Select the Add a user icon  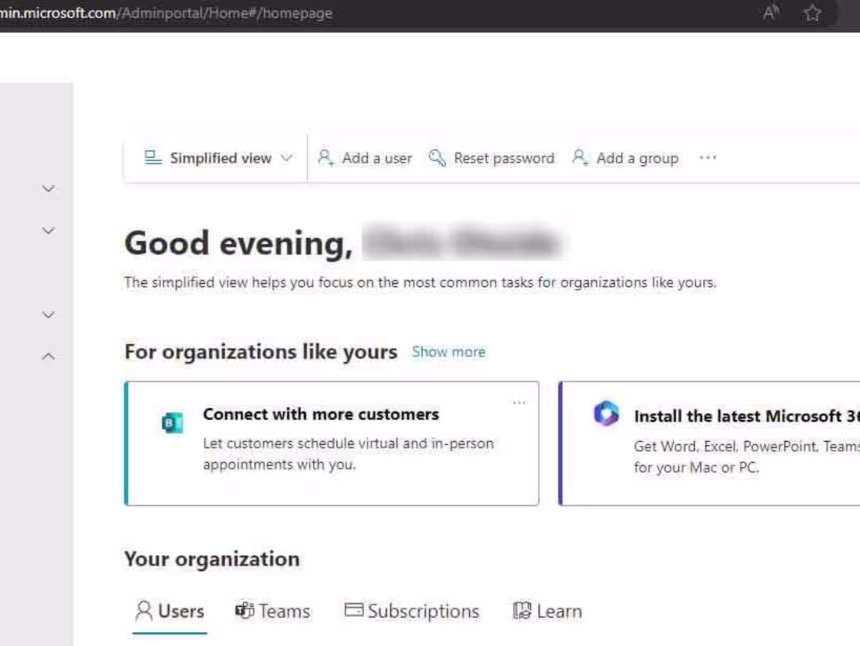click(x=326, y=157)
